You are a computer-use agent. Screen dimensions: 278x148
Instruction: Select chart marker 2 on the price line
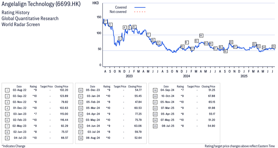click(110, 25)
